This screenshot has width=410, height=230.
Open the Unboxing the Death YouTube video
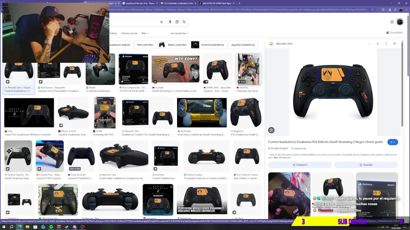(x=249, y=69)
